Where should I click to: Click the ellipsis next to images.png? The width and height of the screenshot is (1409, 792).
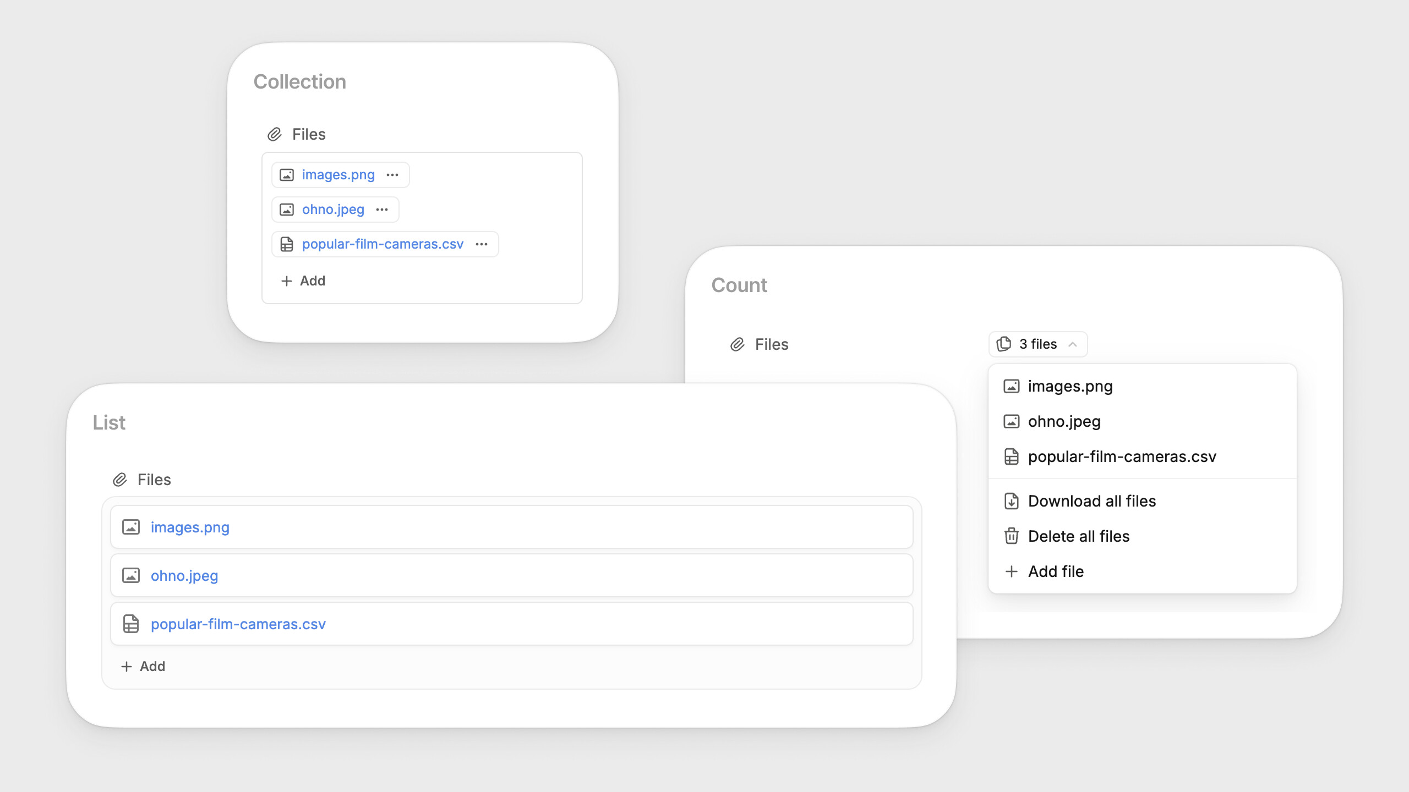click(392, 175)
